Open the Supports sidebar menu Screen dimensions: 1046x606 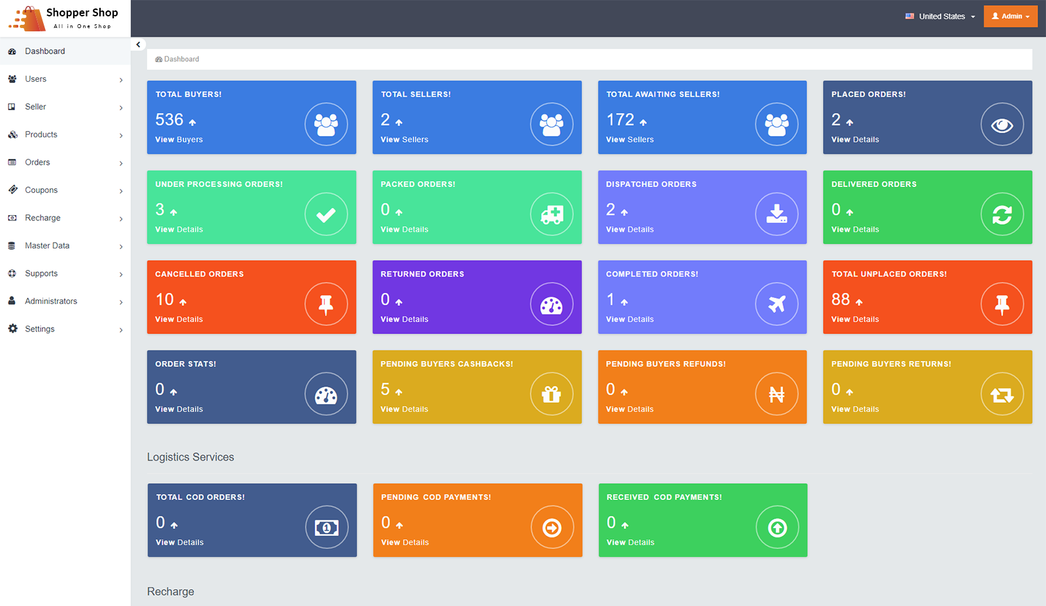[65, 273]
